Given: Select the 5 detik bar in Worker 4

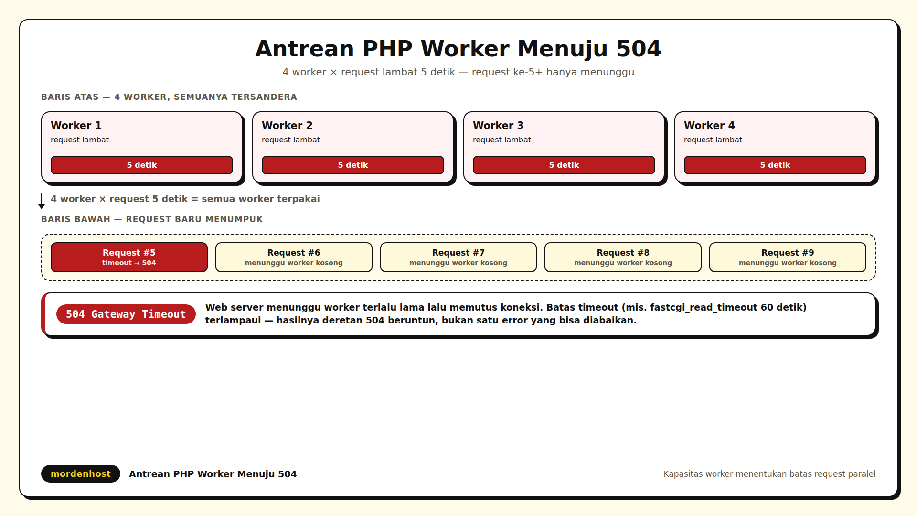Looking at the screenshot, I should pyautogui.click(x=775, y=165).
